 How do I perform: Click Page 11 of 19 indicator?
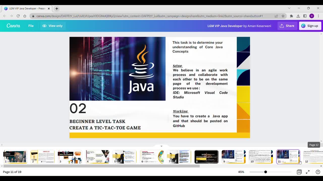pos(12,172)
